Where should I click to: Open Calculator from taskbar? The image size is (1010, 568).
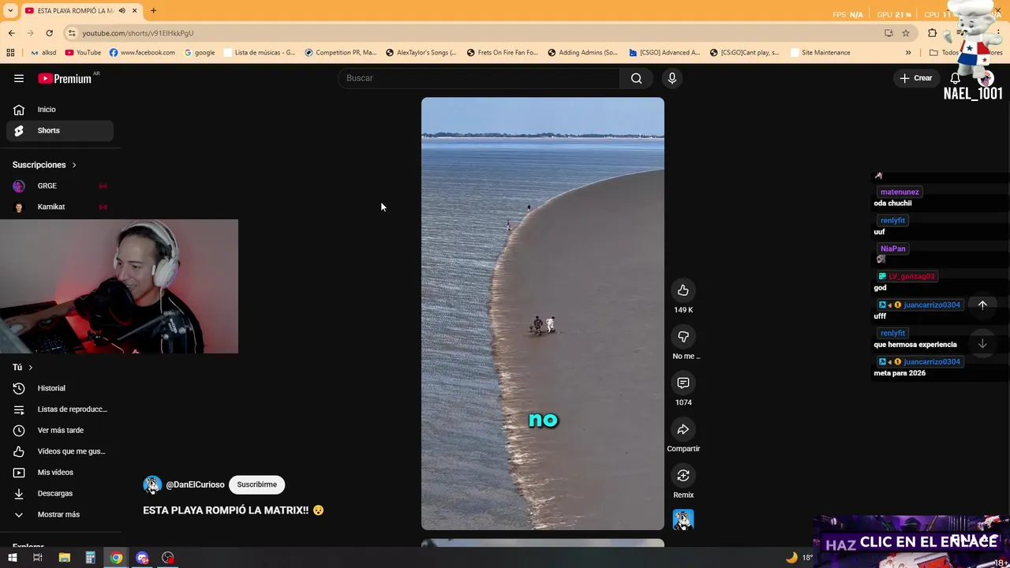[x=90, y=558]
